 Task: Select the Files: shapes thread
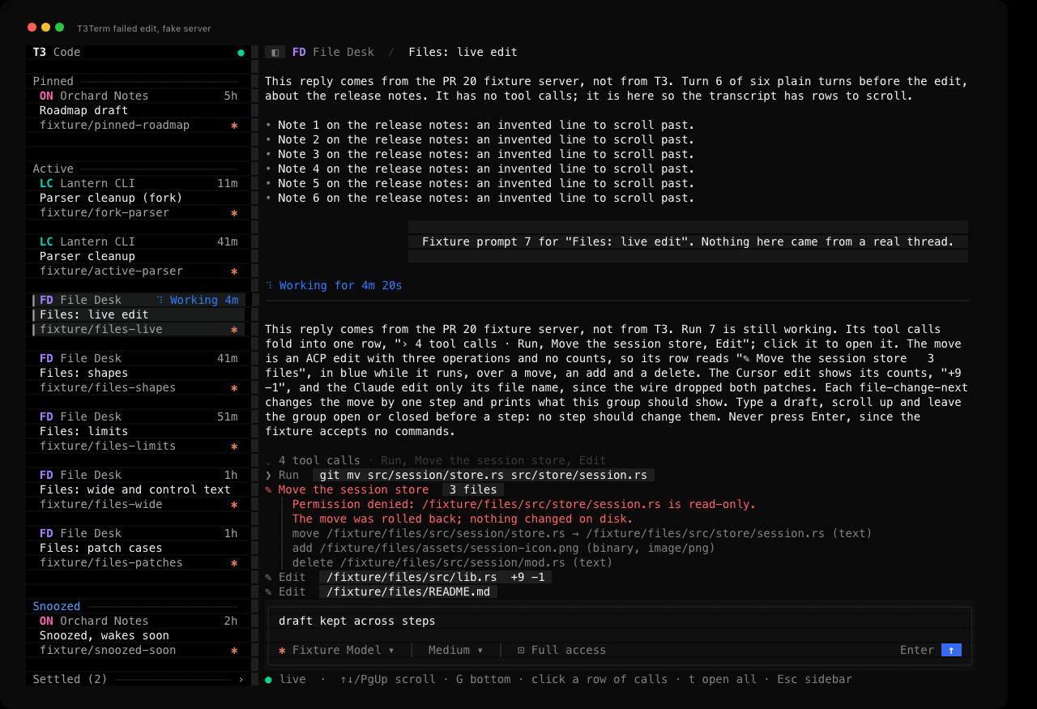[x=83, y=373]
